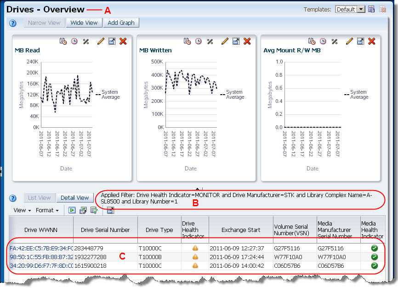Click the Drive Health Indicator column header
The height and width of the screenshot is (288, 398).
(x=195, y=230)
